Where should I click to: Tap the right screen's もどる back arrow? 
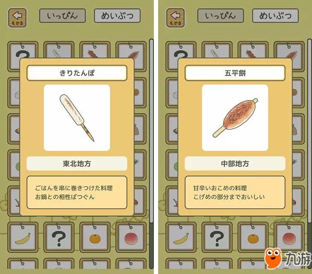(x=176, y=18)
